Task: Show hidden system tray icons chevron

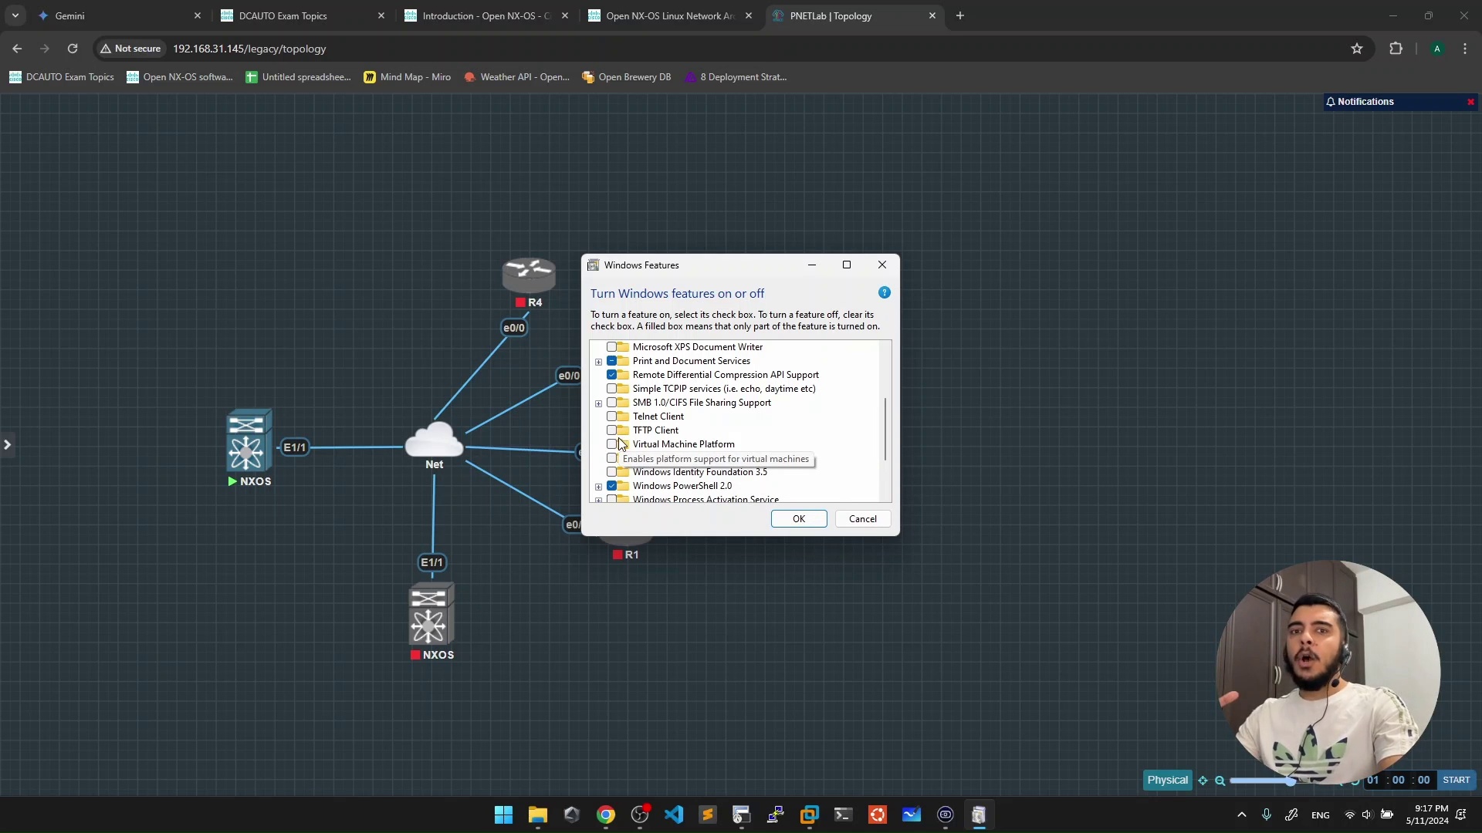Action: 1241,815
